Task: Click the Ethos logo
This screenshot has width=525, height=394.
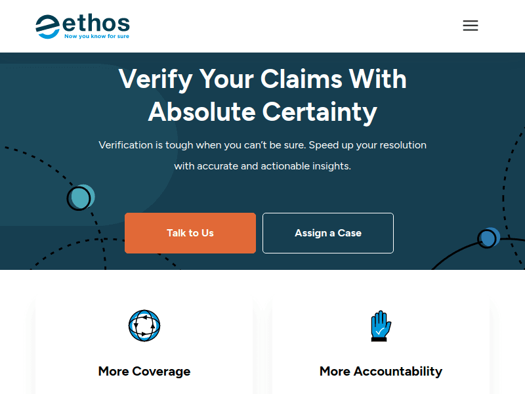Action: coord(82,25)
